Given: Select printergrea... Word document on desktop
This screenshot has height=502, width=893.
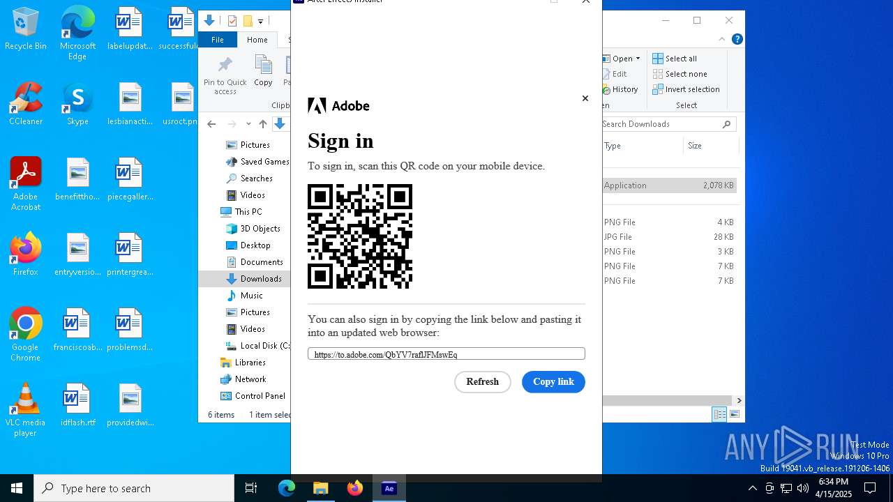Looking at the screenshot, I should [130, 254].
